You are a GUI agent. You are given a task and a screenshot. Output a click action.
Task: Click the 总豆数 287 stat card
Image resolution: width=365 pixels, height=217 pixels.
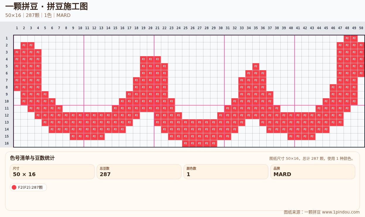(139, 172)
